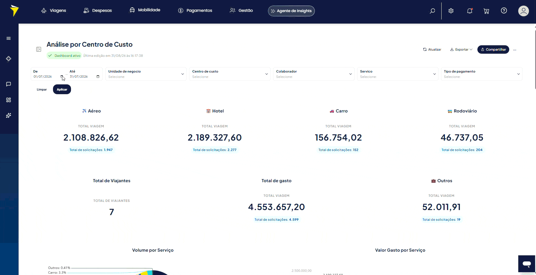Image resolution: width=536 pixels, height=275 pixels.
Task: Open the chat bubble sidebar icon
Action: point(9,84)
